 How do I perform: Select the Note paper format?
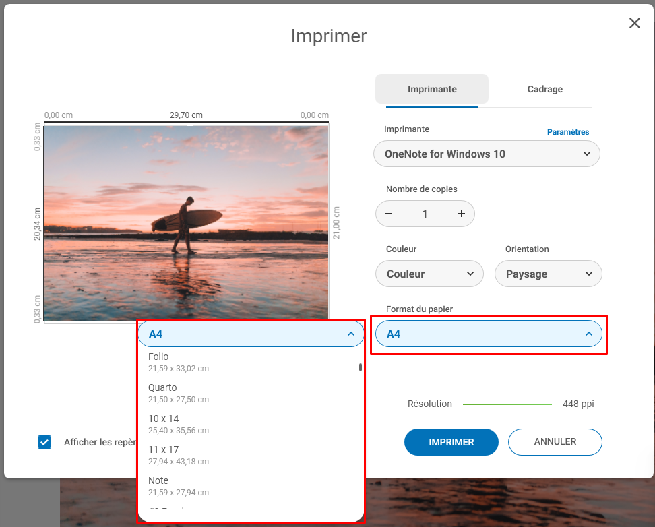pyautogui.click(x=251, y=486)
